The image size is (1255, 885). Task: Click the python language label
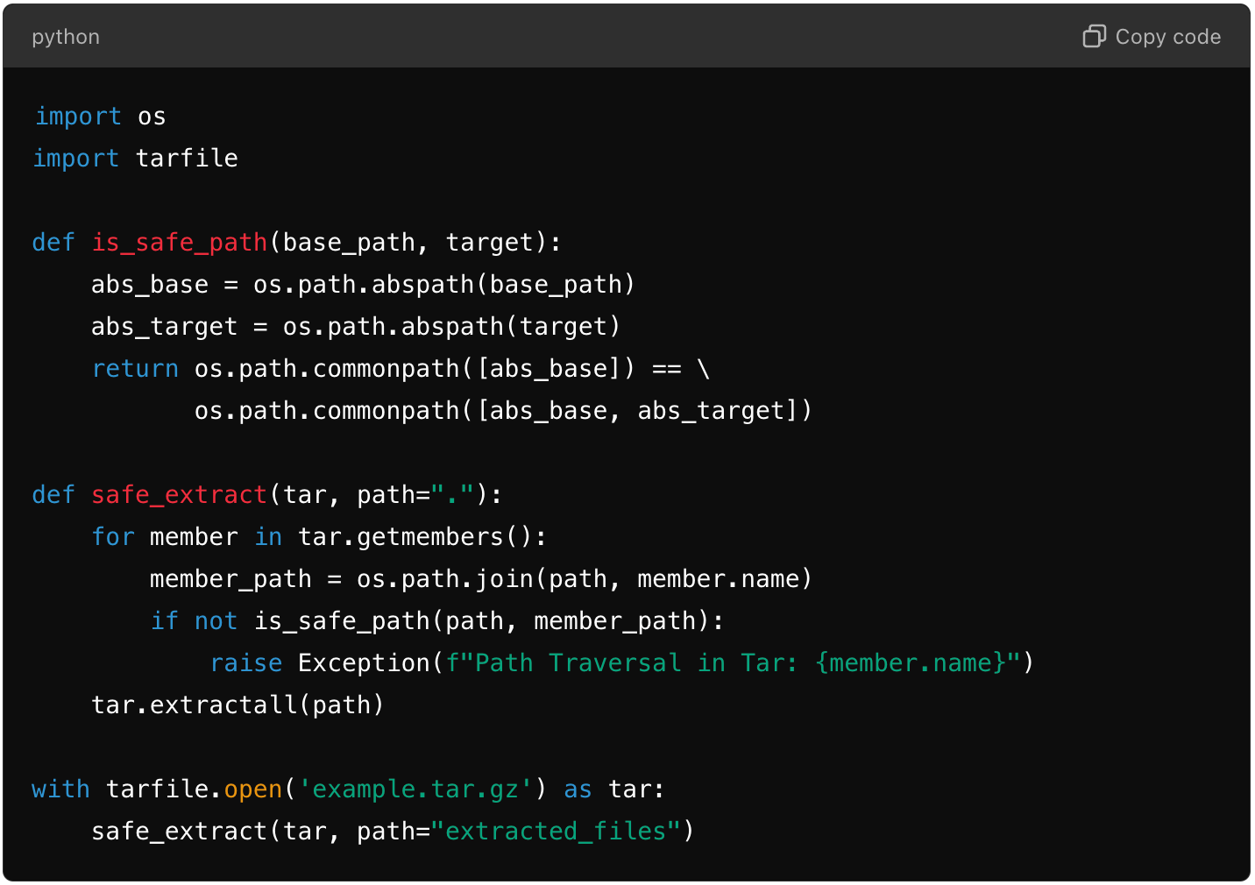tap(66, 37)
